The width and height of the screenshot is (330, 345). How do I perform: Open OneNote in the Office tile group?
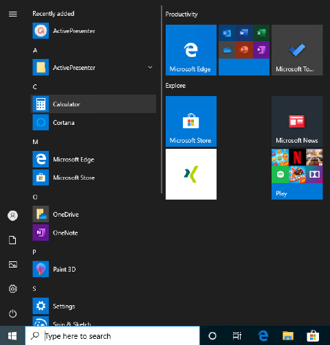click(x=261, y=50)
